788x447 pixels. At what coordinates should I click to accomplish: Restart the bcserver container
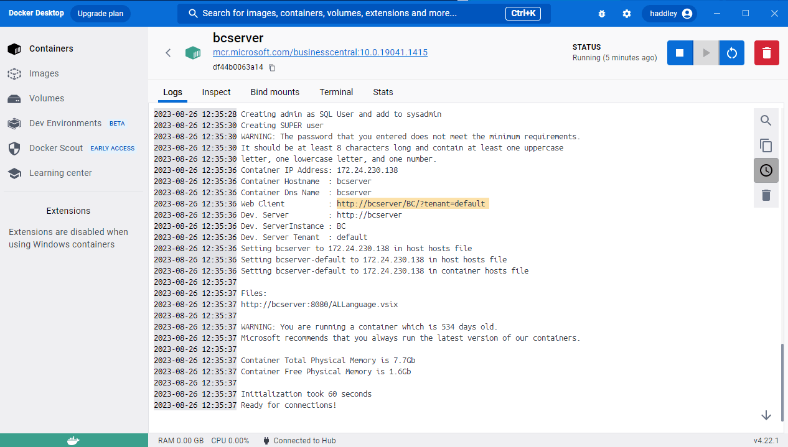point(732,53)
